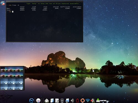
Task: Switch to bottom-right desktop in upper pager
Action: (x=19, y=75)
